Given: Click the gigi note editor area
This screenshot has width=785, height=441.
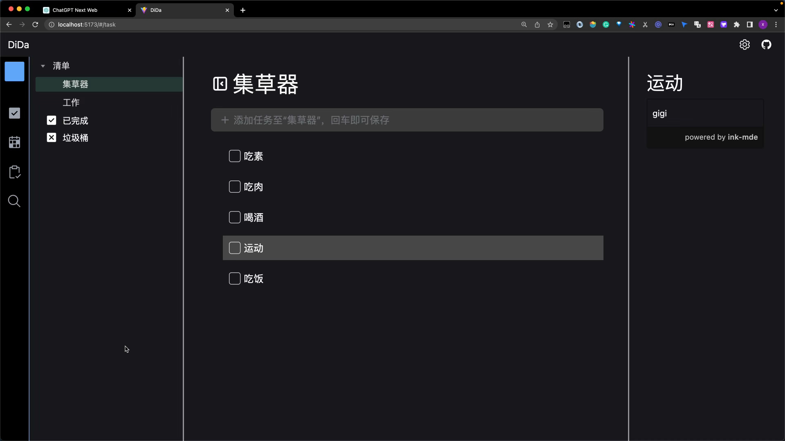Looking at the screenshot, I should pyautogui.click(x=705, y=114).
